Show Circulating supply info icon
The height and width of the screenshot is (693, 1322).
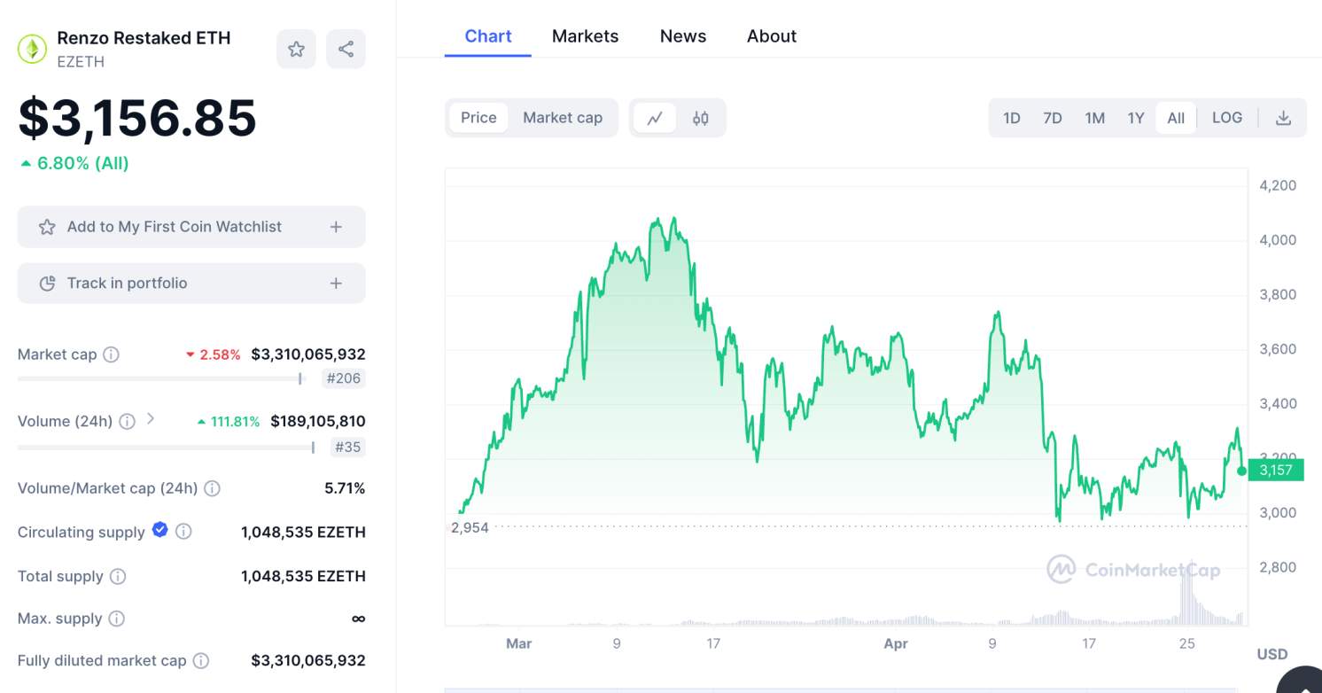coord(183,532)
